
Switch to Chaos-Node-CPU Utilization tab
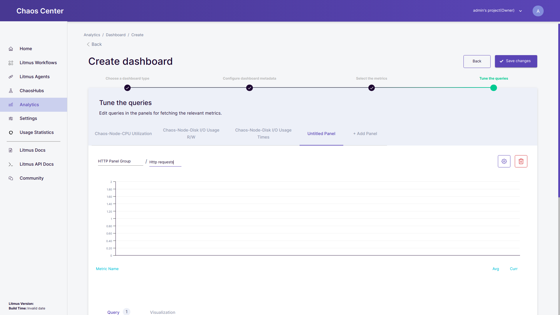click(123, 134)
